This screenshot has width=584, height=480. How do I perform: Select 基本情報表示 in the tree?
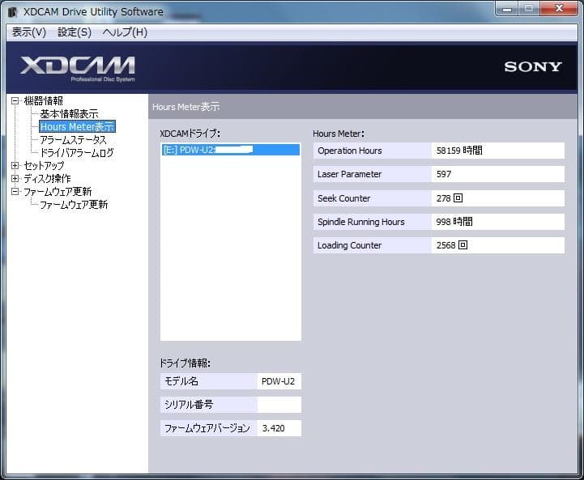click(70, 114)
